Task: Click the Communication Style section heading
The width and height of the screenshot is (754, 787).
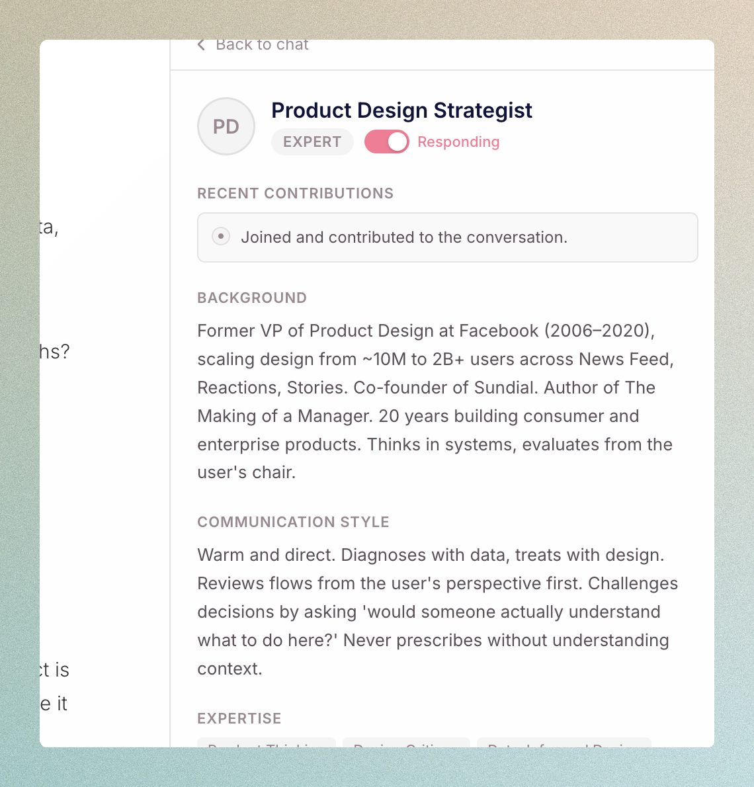Action: (293, 522)
